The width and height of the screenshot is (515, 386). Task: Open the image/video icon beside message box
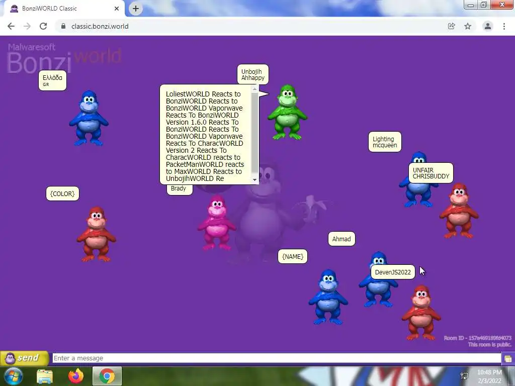tap(508, 358)
